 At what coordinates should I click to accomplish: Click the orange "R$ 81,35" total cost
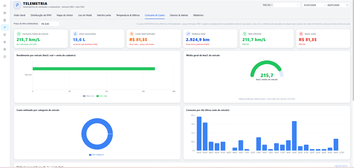(138, 39)
